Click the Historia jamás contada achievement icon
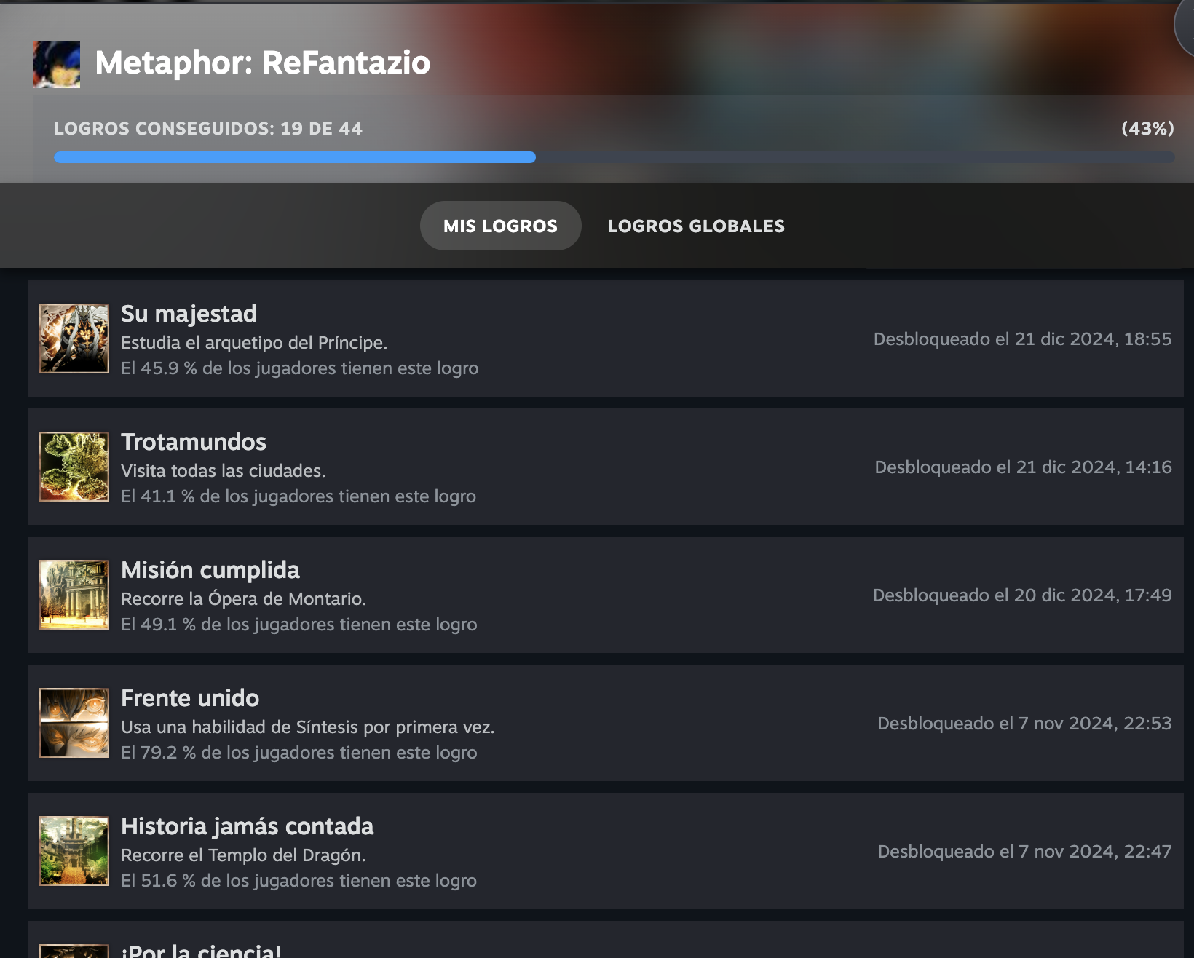1194x958 pixels. (x=74, y=851)
